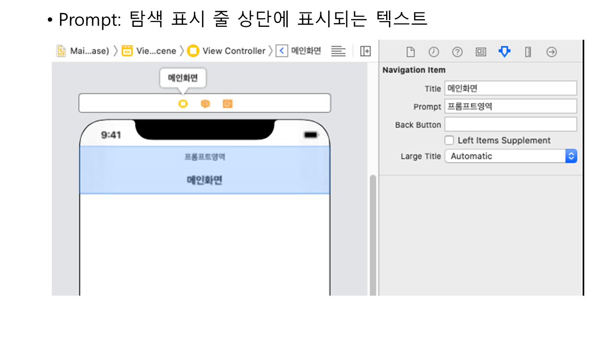Image resolution: width=614 pixels, height=345 pixels.
Task: Open the History inspector tab
Action: click(434, 52)
